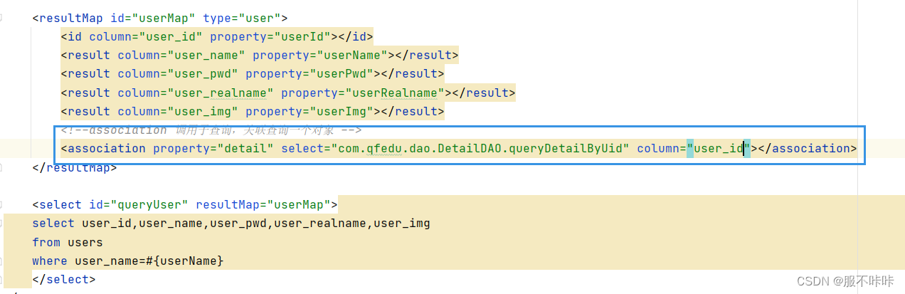
Task: Place cursor on the resultMap id "userMap" value
Action: pos(164,18)
